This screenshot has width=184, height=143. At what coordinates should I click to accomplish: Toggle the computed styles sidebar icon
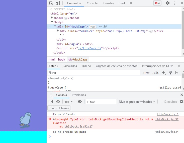[177, 73]
